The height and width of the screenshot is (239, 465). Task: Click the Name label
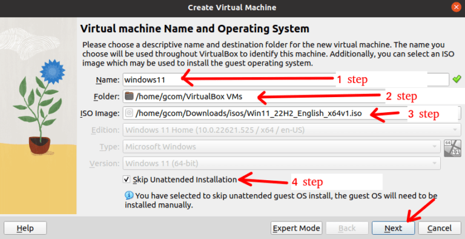tap(108, 80)
